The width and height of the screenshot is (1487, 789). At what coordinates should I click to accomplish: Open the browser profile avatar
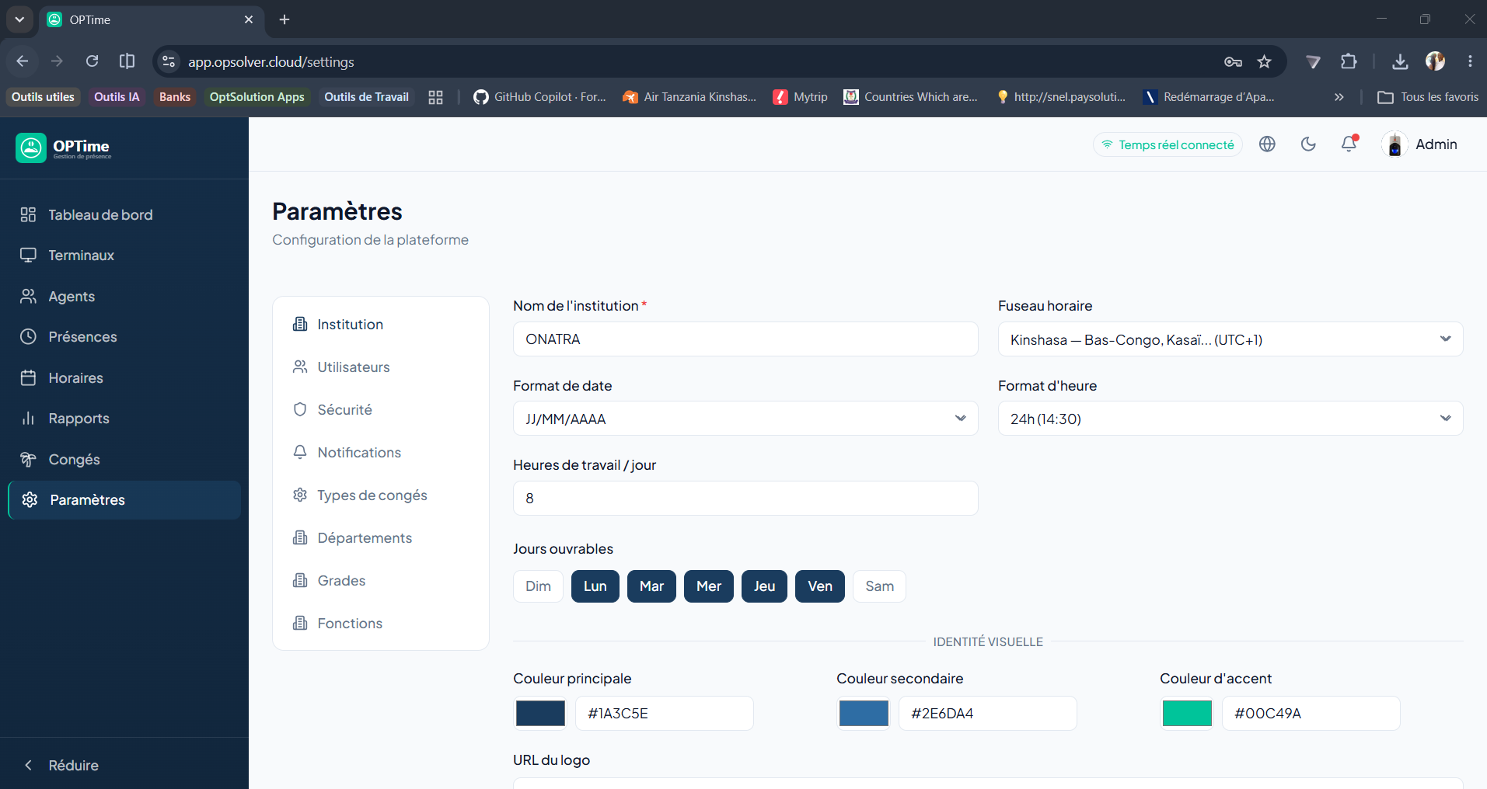click(x=1435, y=61)
